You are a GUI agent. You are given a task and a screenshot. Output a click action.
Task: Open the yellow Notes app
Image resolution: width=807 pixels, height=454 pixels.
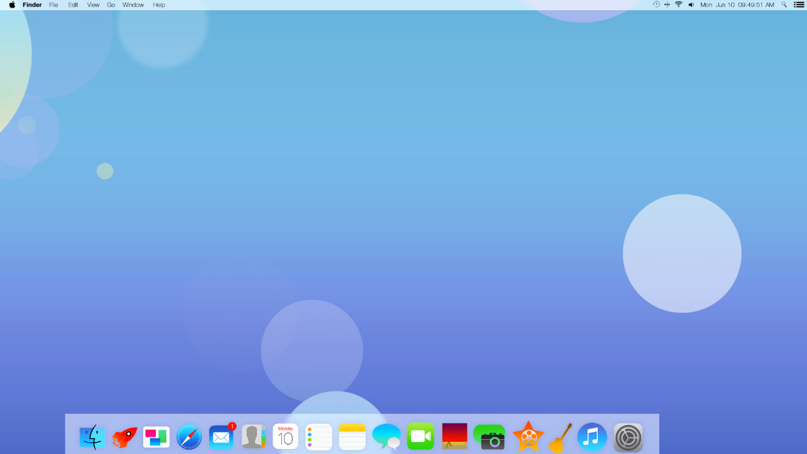[x=352, y=437]
